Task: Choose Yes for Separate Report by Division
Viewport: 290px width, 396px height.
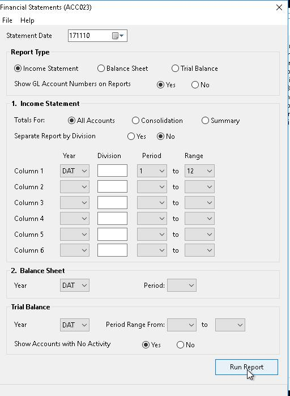Action: click(137, 137)
